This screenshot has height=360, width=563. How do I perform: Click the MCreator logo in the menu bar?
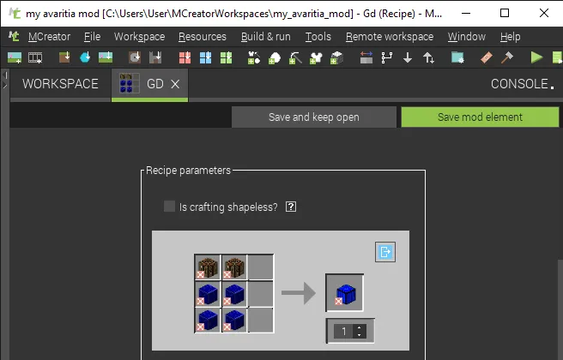tap(15, 36)
